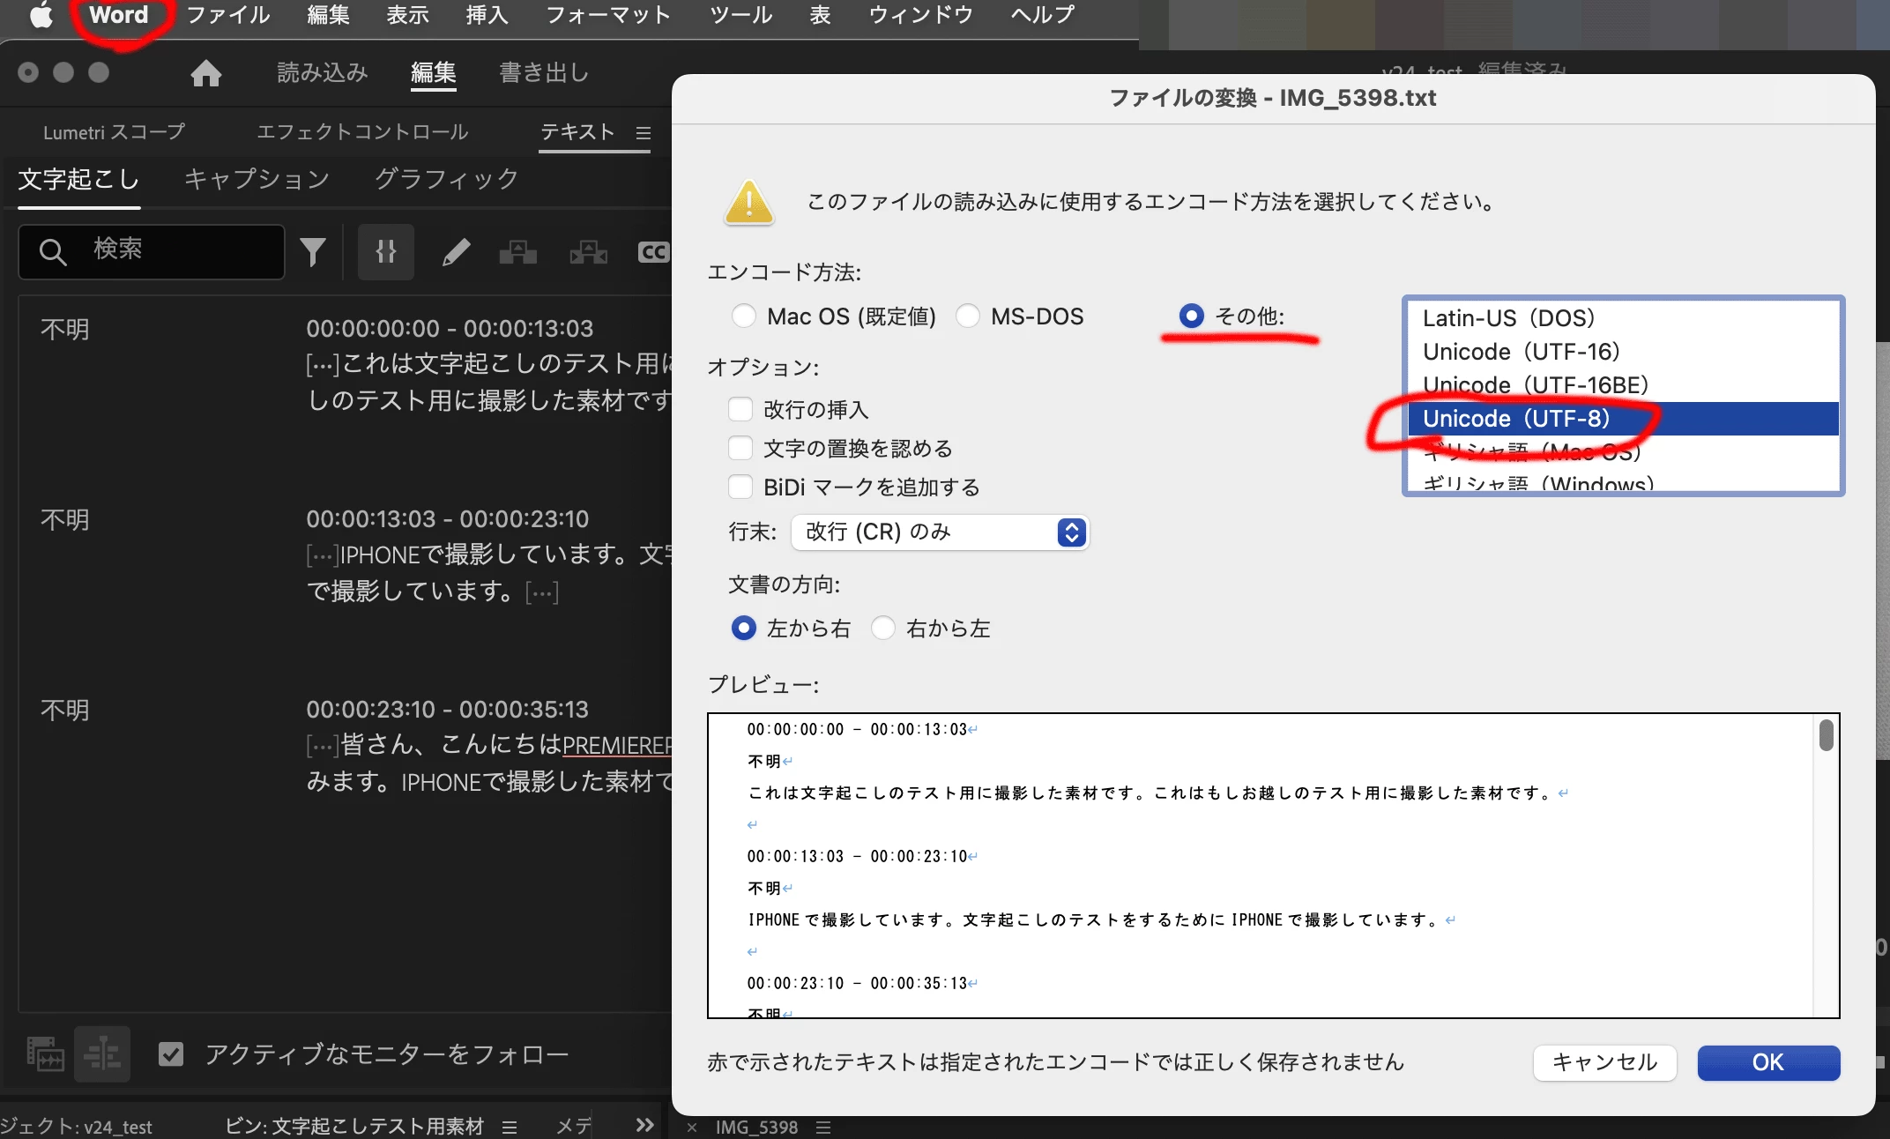Open the テキスト panel hamburger menu
The image size is (1890, 1139).
[x=644, y=132]
